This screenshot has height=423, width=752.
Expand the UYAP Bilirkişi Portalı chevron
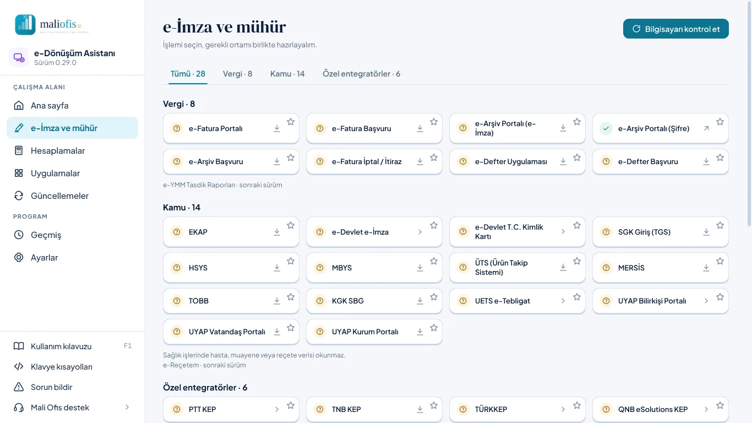coord(706,301)
